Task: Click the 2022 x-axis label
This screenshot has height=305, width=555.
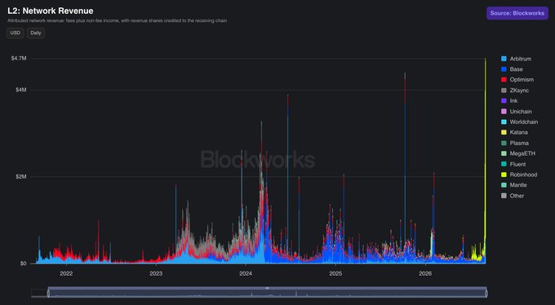Action: (66, 273)
